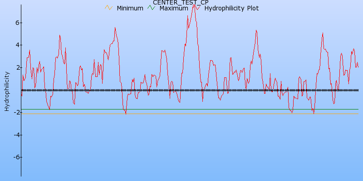Click the 2 tick label on the y-axis
Image resolution: width=363 pixels, height=181 pixels.
16,67
